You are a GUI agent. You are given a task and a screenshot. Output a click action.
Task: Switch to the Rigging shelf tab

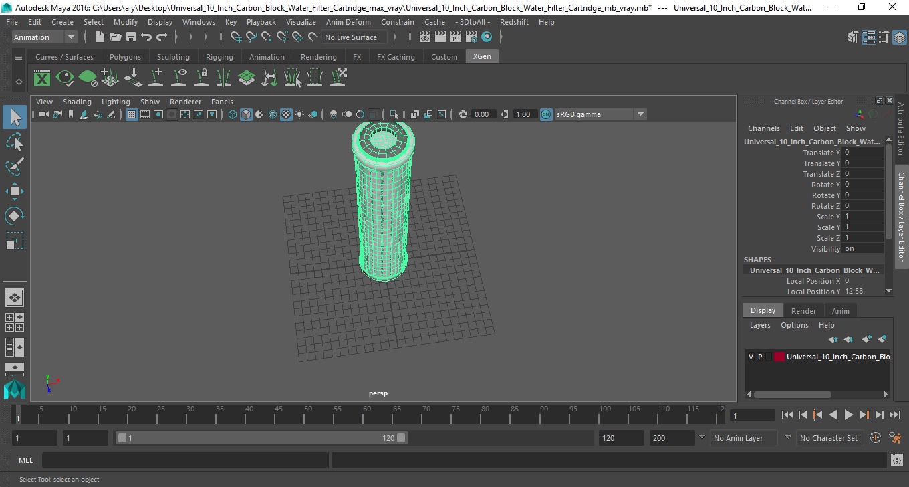tap(219, 57)
